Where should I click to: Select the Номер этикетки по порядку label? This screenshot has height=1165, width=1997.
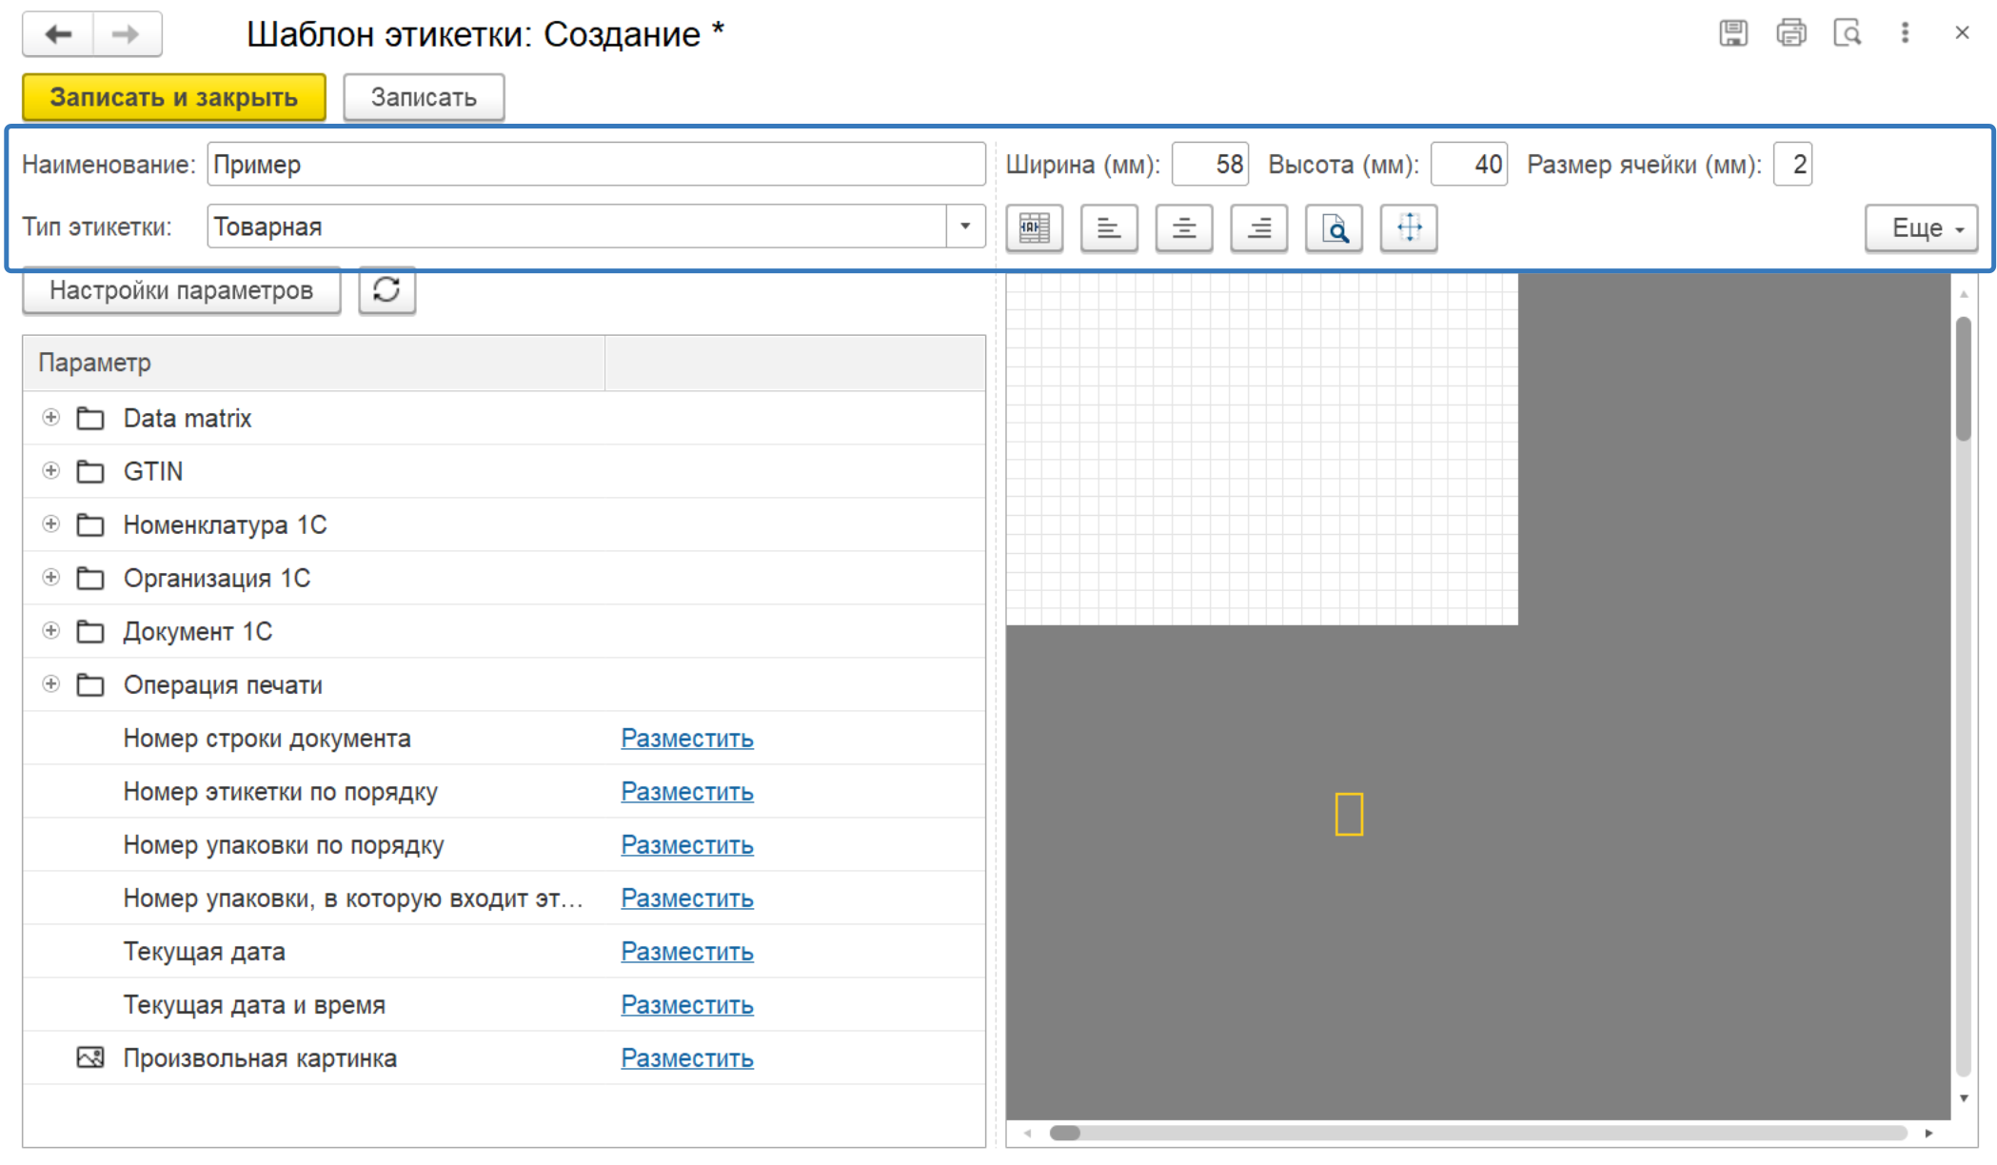coord(281,792)
